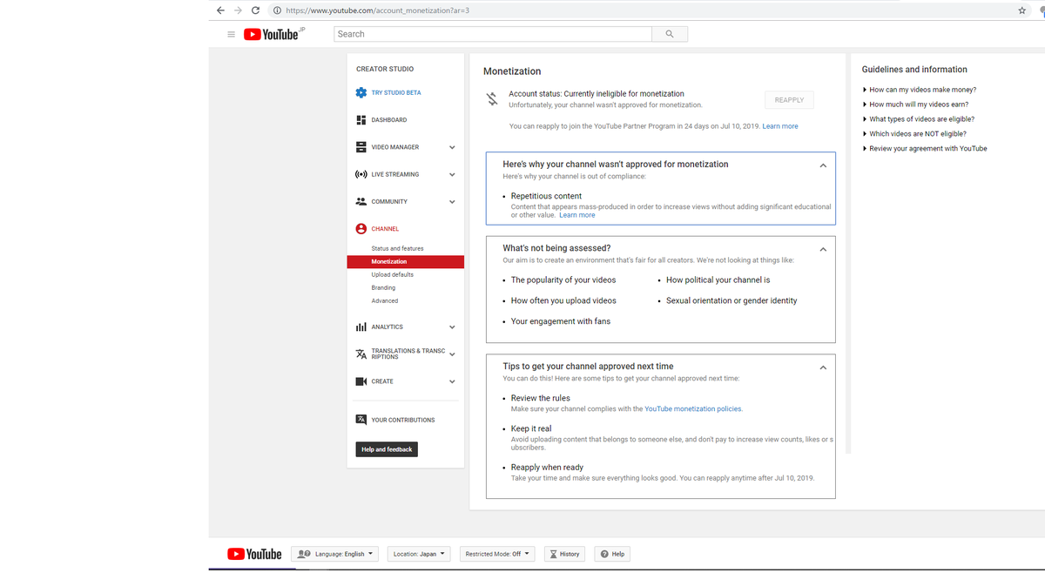This screenshot has width=1045, height=573.
Task: Click the Your Contributions icon
Action: point(361,419)
